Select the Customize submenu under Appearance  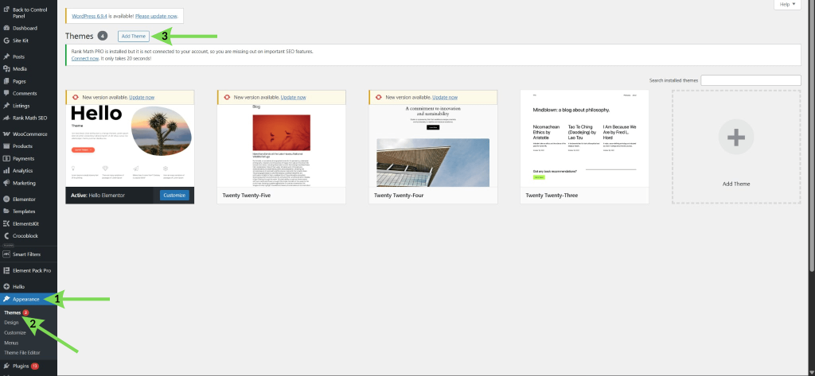tap(14, 332)
